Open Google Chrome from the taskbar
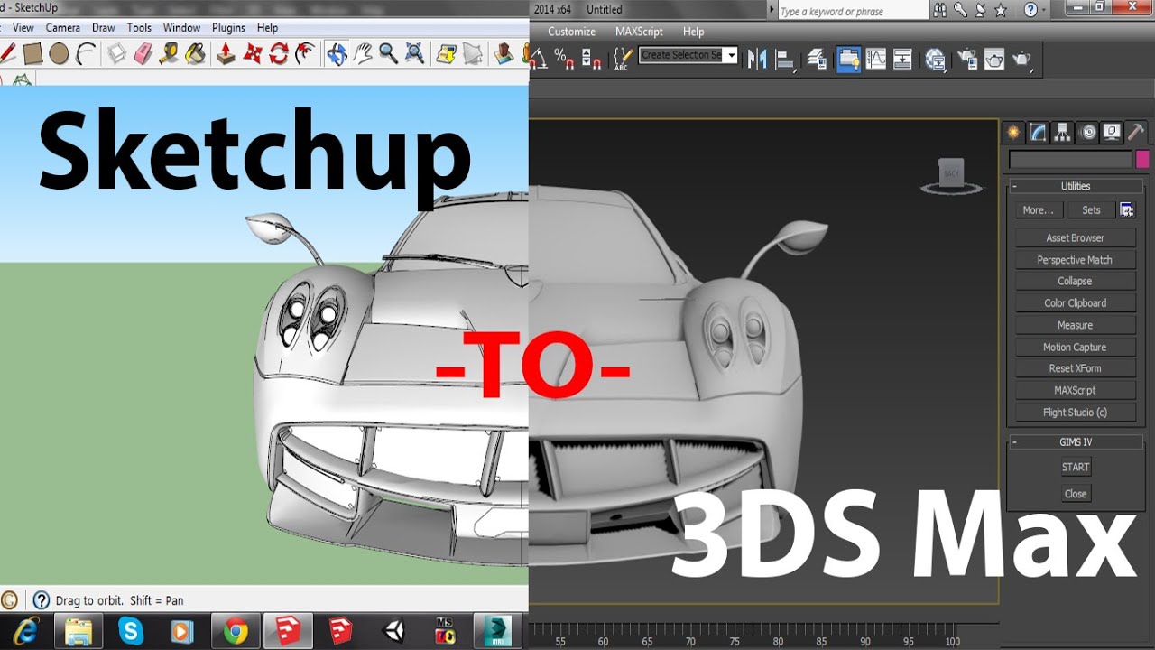The image size is (1155, 650). point(236,631)
